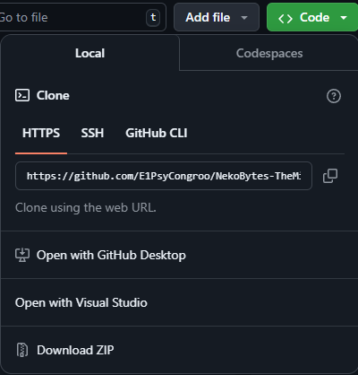The width and height of the screenshot is (358, 375).
Task: Open the Add file dropdown
Action: 217,17
